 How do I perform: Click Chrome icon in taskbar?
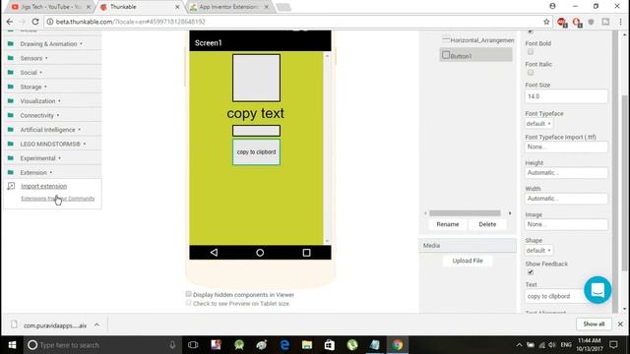click(x=398, y=345)
